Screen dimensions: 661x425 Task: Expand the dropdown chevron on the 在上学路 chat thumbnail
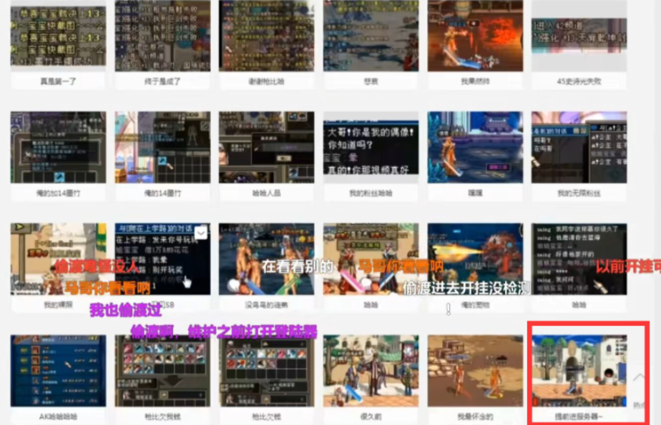pos(200,232)
